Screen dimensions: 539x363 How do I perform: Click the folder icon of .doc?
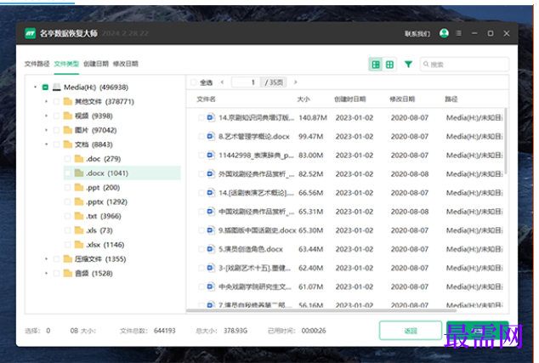pyautogui.click(x=79, y=158)
